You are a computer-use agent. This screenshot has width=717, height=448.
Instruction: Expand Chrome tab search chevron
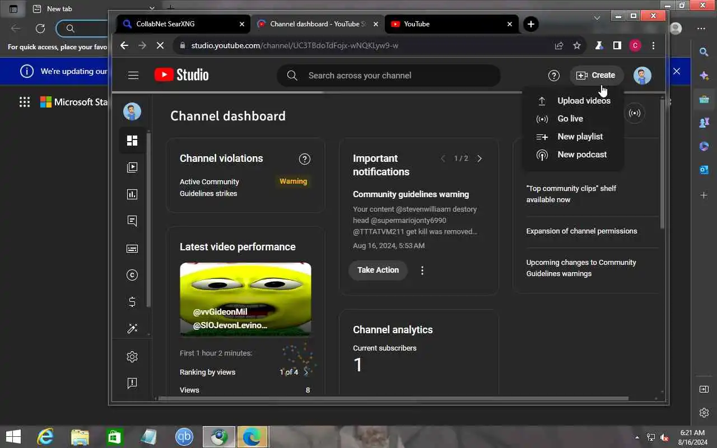[x=597, y=17]
